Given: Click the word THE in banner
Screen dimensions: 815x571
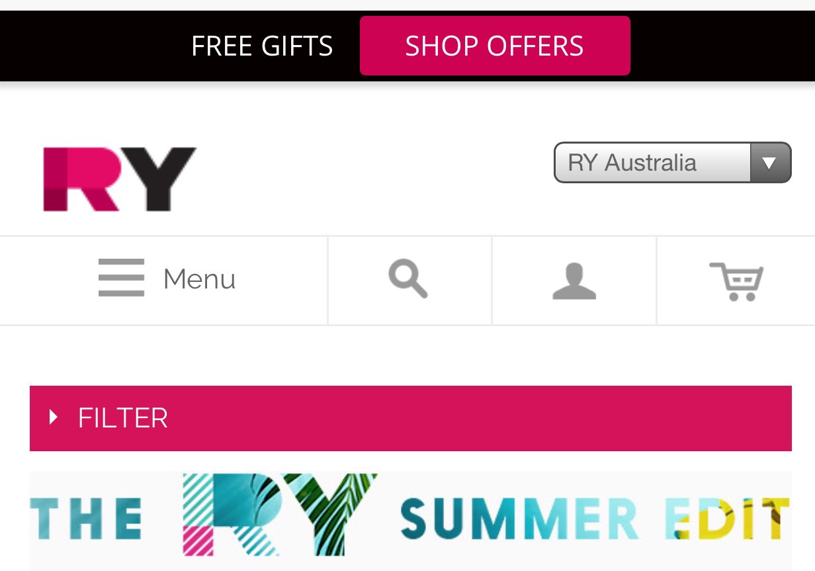Looking at the screenshot, I should pos(86,519).
